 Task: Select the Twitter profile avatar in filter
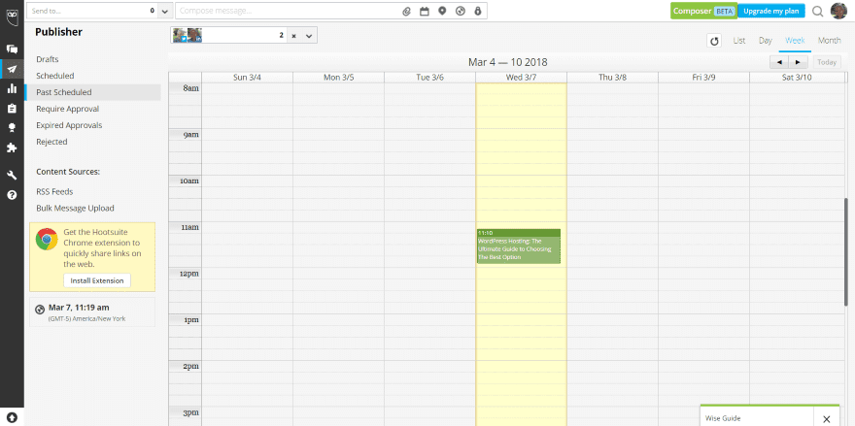click(180, 35)
